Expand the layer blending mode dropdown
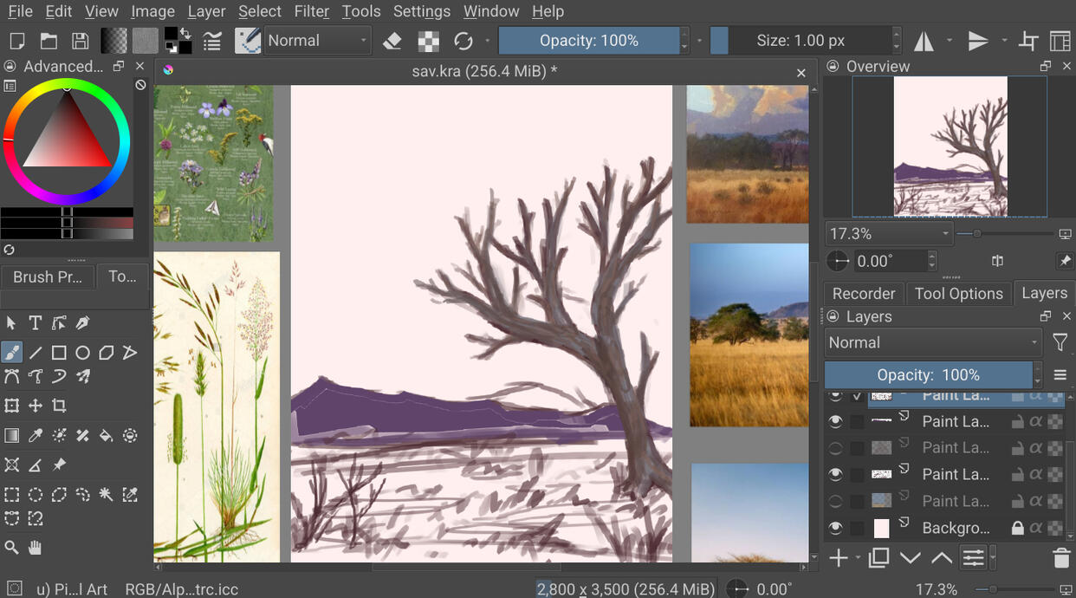 point(932,342)
